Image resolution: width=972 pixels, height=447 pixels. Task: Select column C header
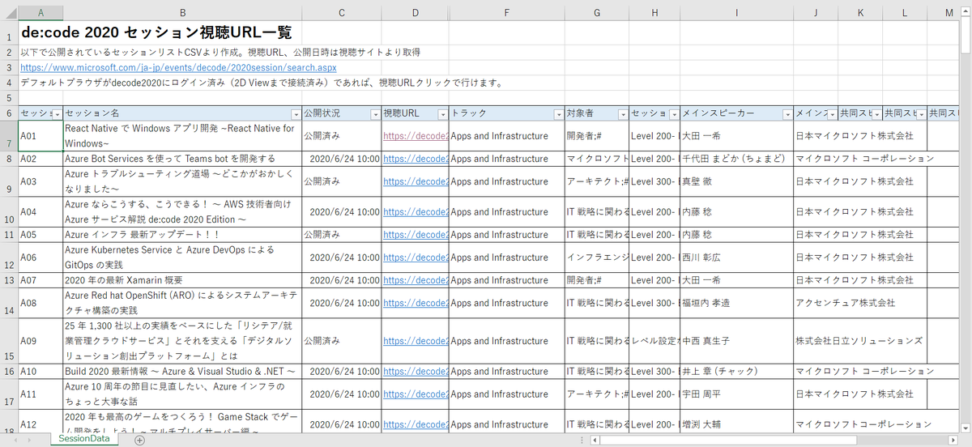click(341, 12)
